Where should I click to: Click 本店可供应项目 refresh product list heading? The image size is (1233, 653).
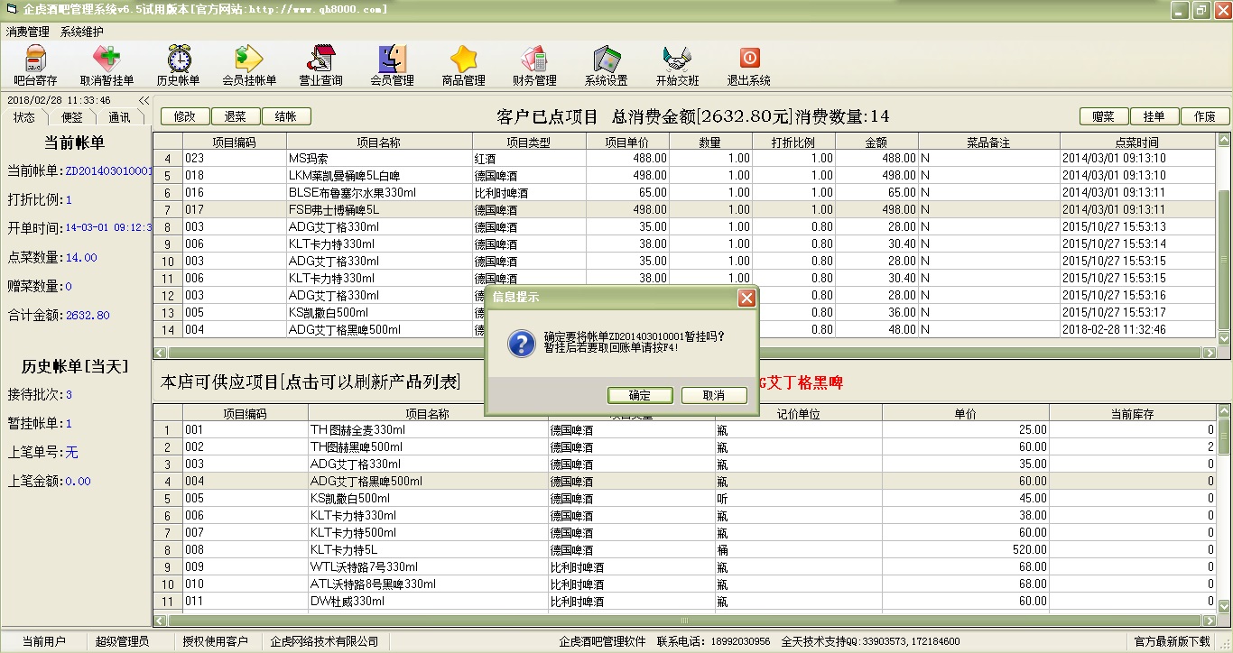click(311, 382)
